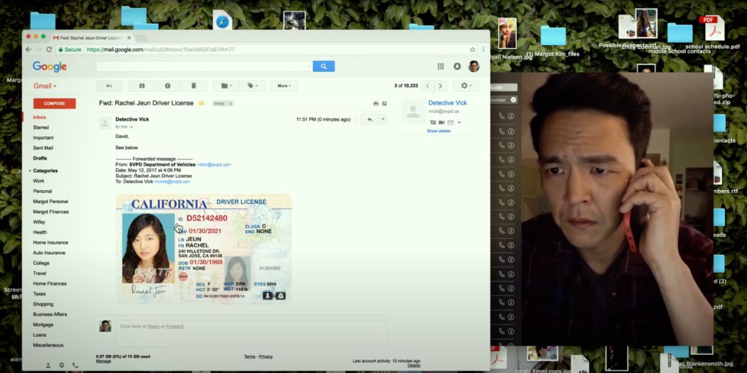The height and width of the screenshot is (373, 747).
Task: Start video call with Detective Vick
Action: click(x=441, y=122)
